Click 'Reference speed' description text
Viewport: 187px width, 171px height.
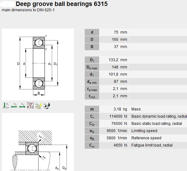click(146, 138)
